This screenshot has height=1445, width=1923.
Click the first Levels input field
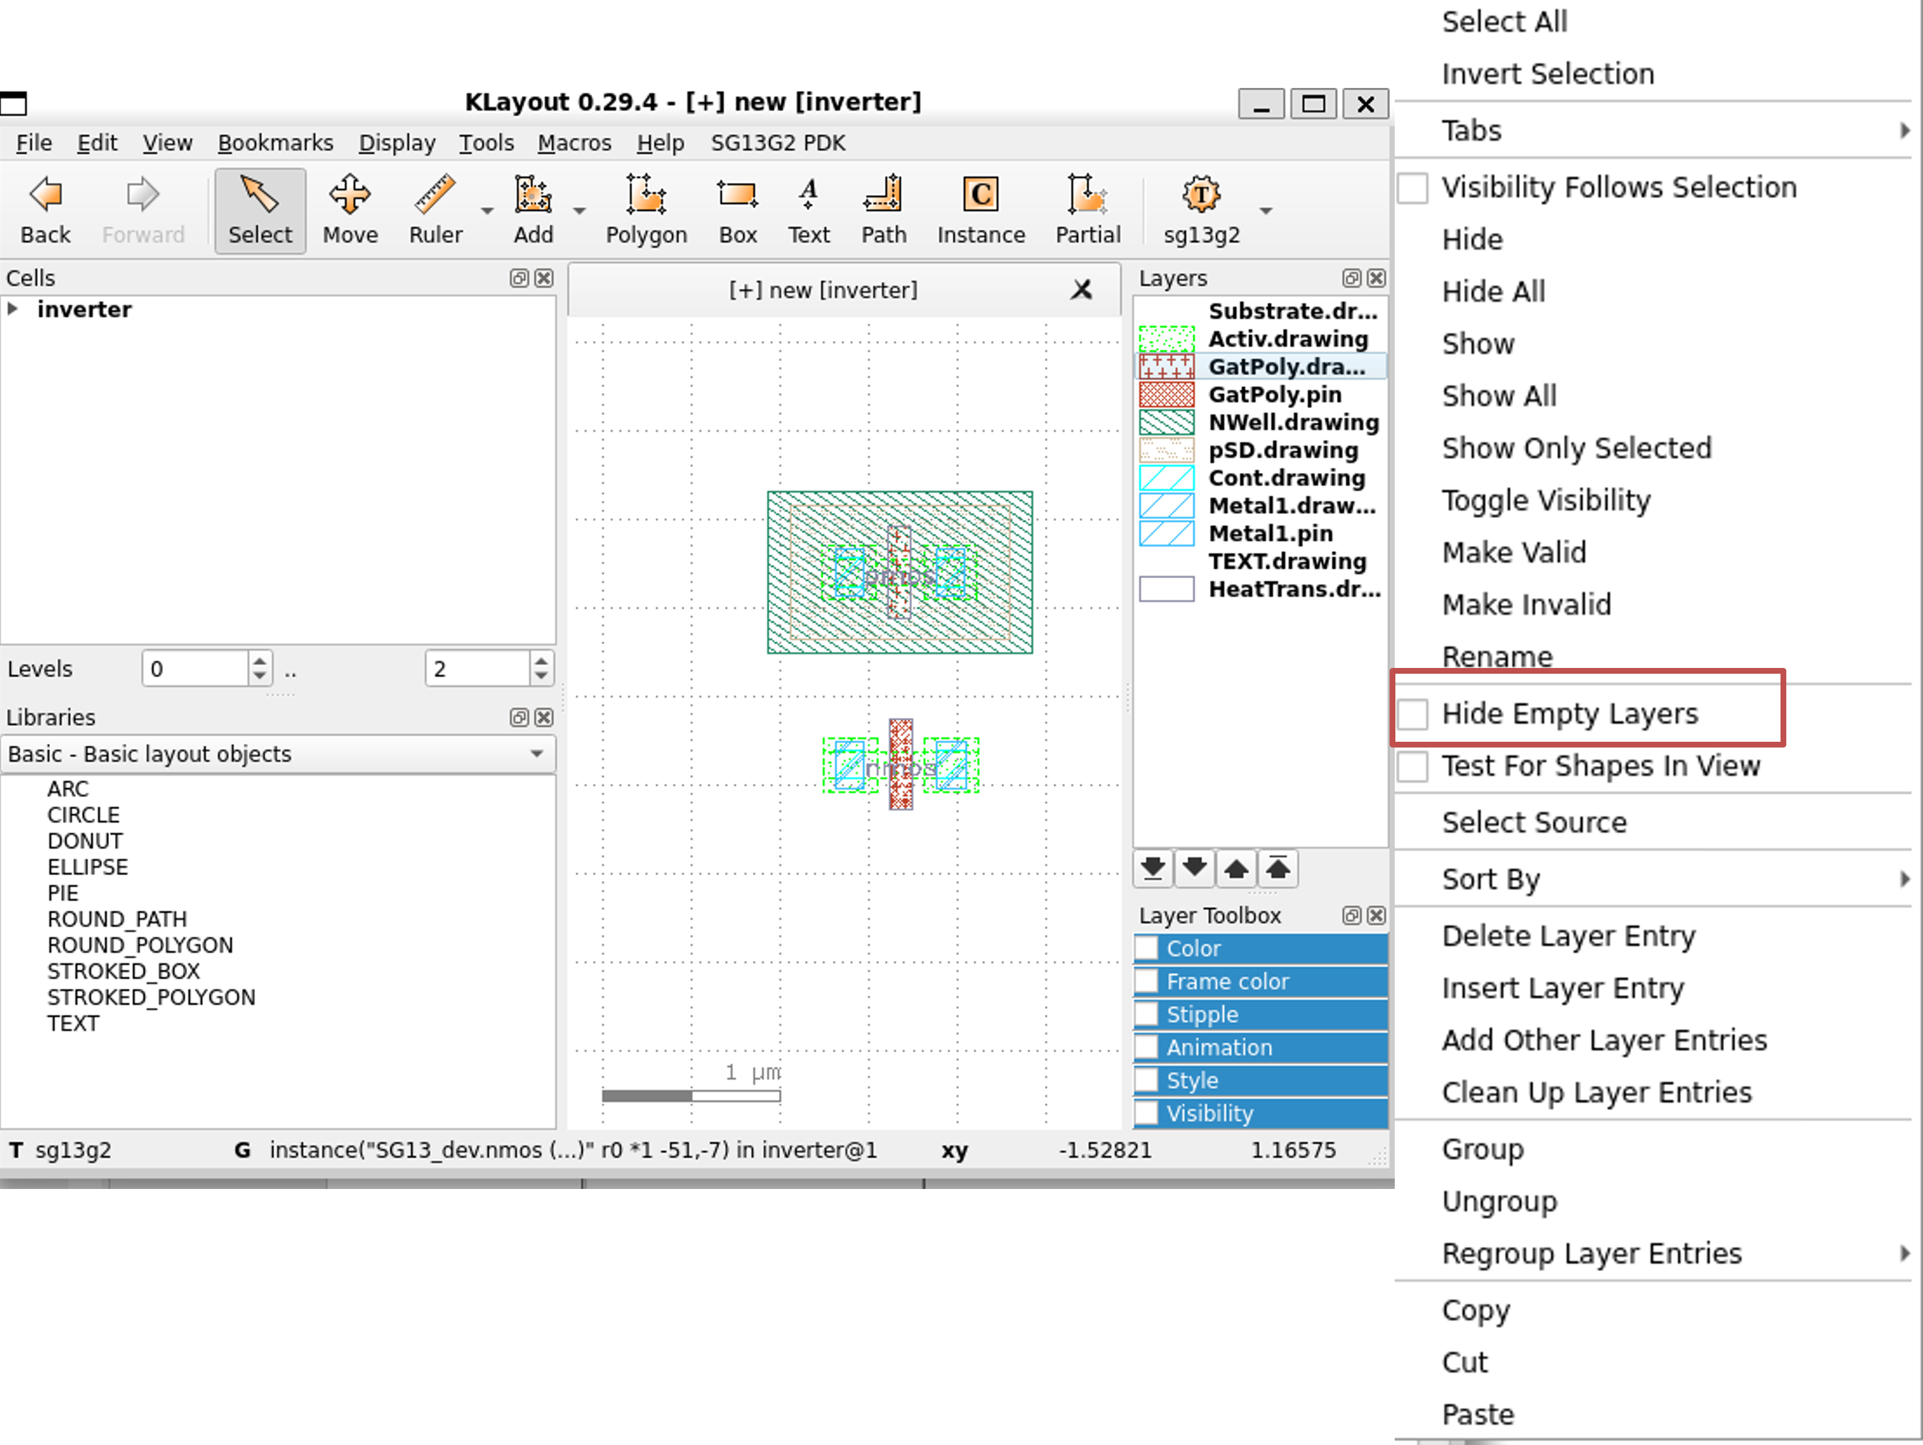tap(196, 668)
